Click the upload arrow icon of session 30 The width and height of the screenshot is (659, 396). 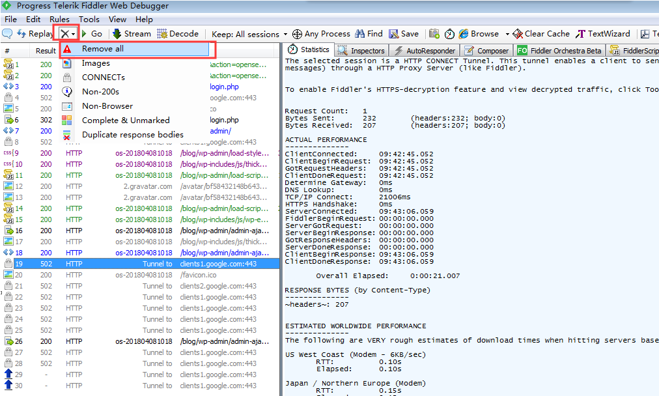8,385
